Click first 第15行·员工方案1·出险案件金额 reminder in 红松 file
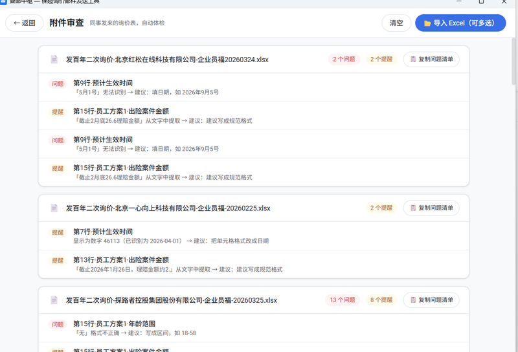 254,116
